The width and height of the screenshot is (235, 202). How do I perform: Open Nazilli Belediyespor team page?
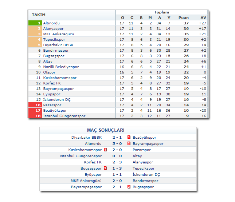60,67
